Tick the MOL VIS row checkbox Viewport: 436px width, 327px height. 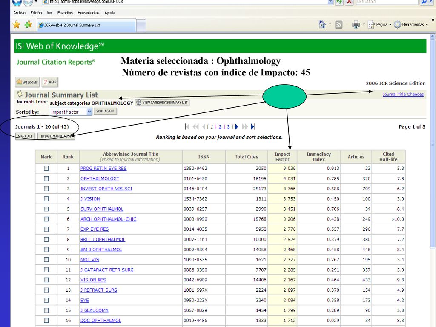pos(46,260)
